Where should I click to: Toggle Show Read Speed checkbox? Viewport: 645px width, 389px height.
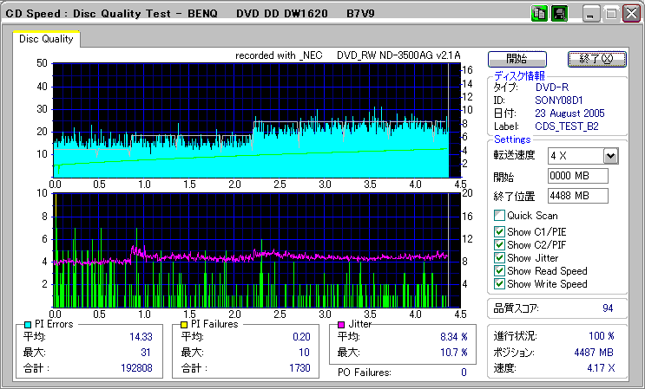point(499,270)
